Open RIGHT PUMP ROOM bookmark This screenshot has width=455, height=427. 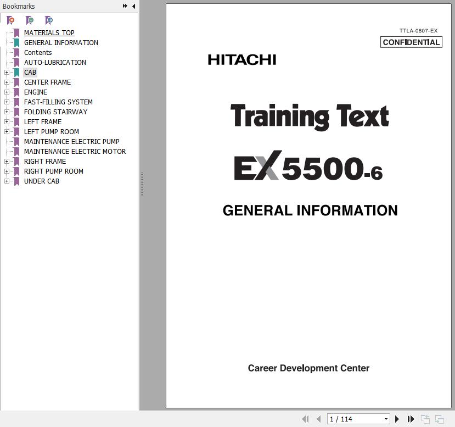click(54, 171)
